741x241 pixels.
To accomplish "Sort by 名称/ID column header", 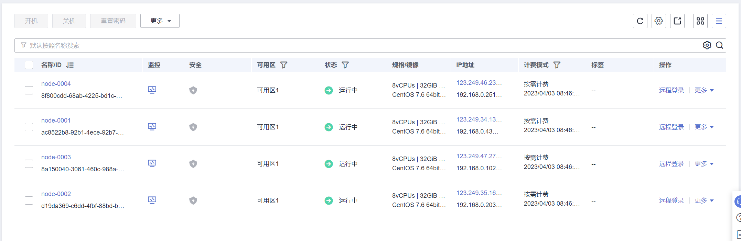I will click(x=70, y=65).
